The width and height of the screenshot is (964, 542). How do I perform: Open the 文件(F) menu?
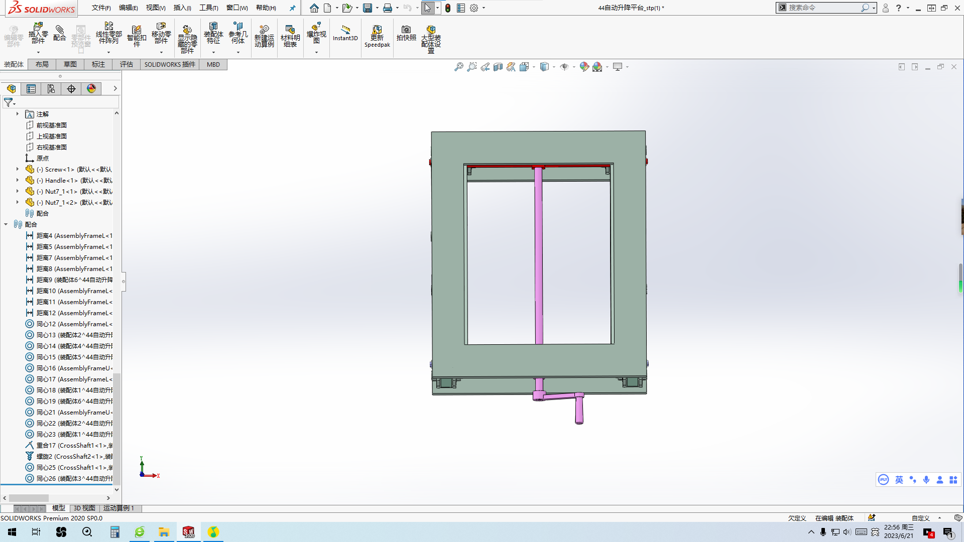(x=101, y=8)
